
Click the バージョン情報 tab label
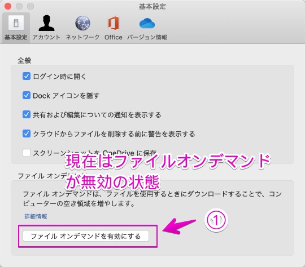point(147,37)
